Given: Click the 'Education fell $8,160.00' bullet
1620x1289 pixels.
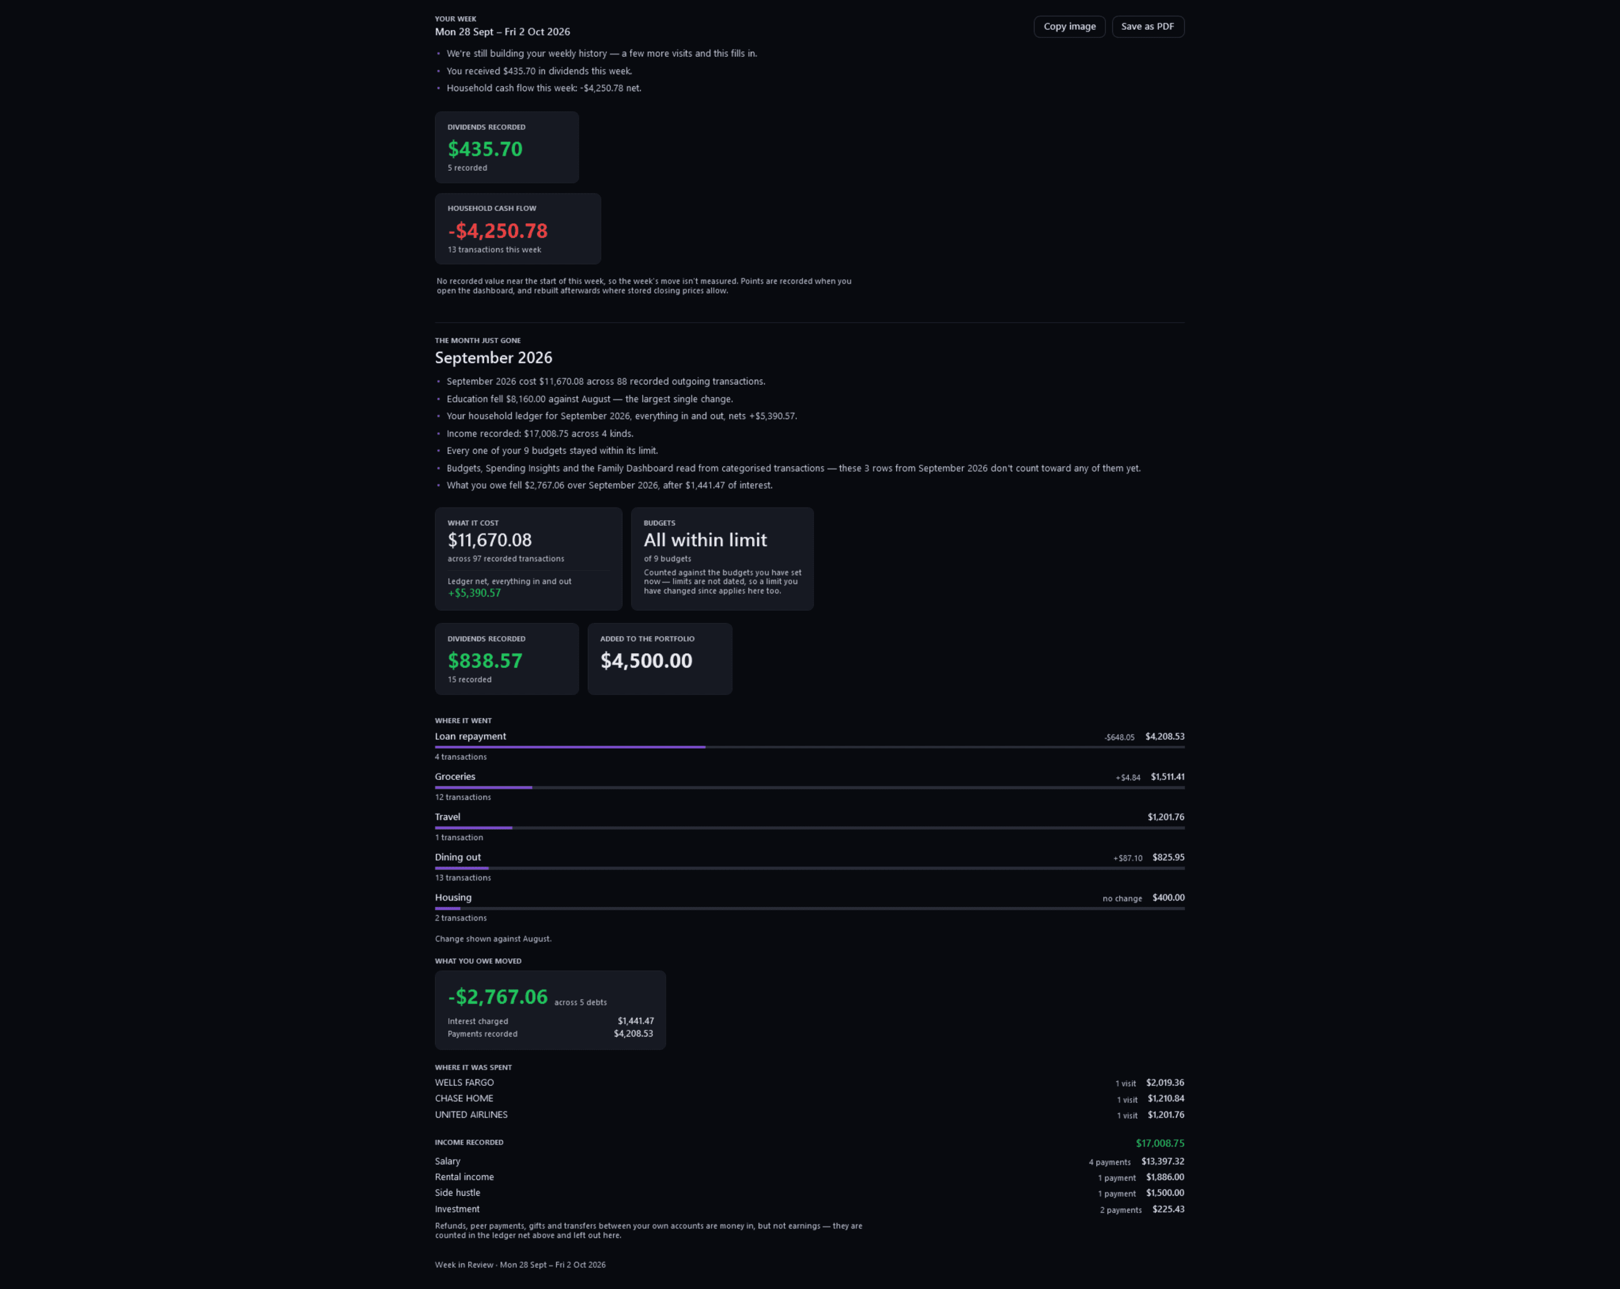Looking at the screenshot, I should [590, 399].
